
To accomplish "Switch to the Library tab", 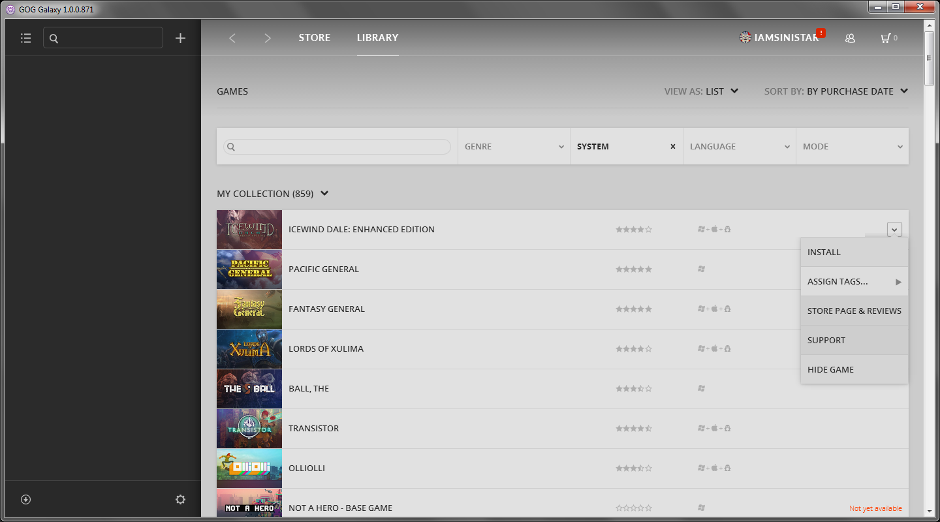I will tap(377, 38).
